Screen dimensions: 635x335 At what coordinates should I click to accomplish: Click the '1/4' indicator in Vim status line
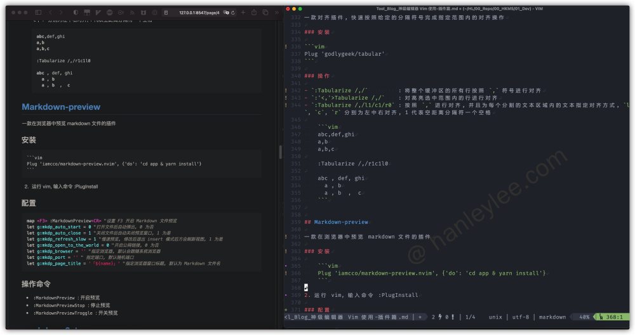point(470,317)
